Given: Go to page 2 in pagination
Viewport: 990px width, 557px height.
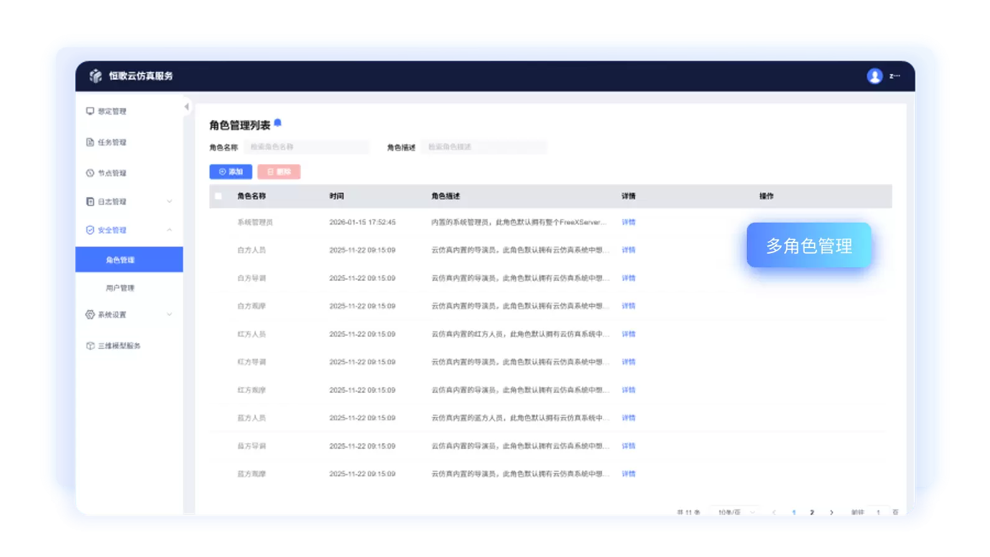Looking at the screenshot, I should point(812,512).
